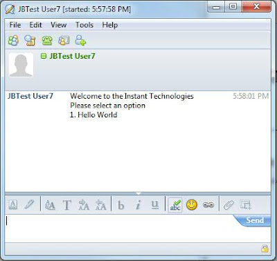This screenshot has width=277, height=261.
Task: Open the Edit menu
Action: click(35, 25)
